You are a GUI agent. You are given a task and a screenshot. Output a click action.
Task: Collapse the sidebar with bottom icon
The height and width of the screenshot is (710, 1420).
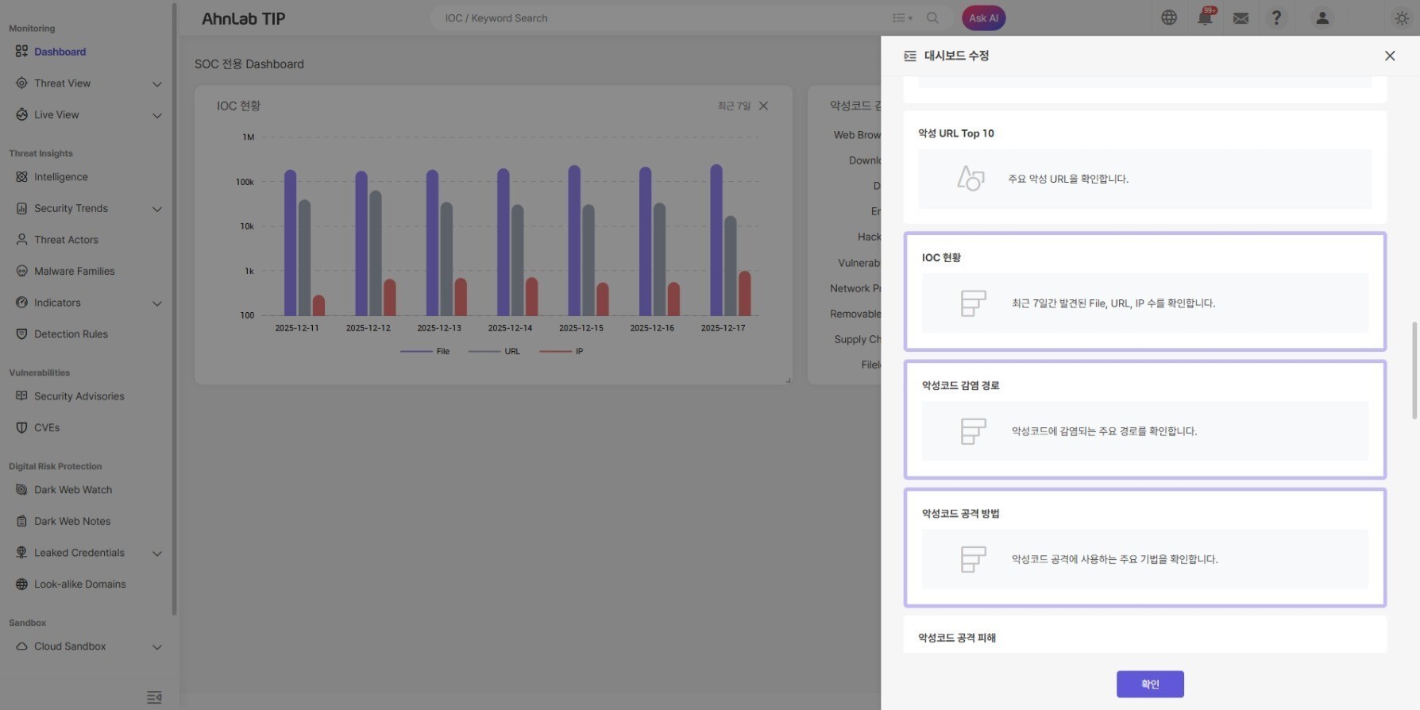point(154,697)
